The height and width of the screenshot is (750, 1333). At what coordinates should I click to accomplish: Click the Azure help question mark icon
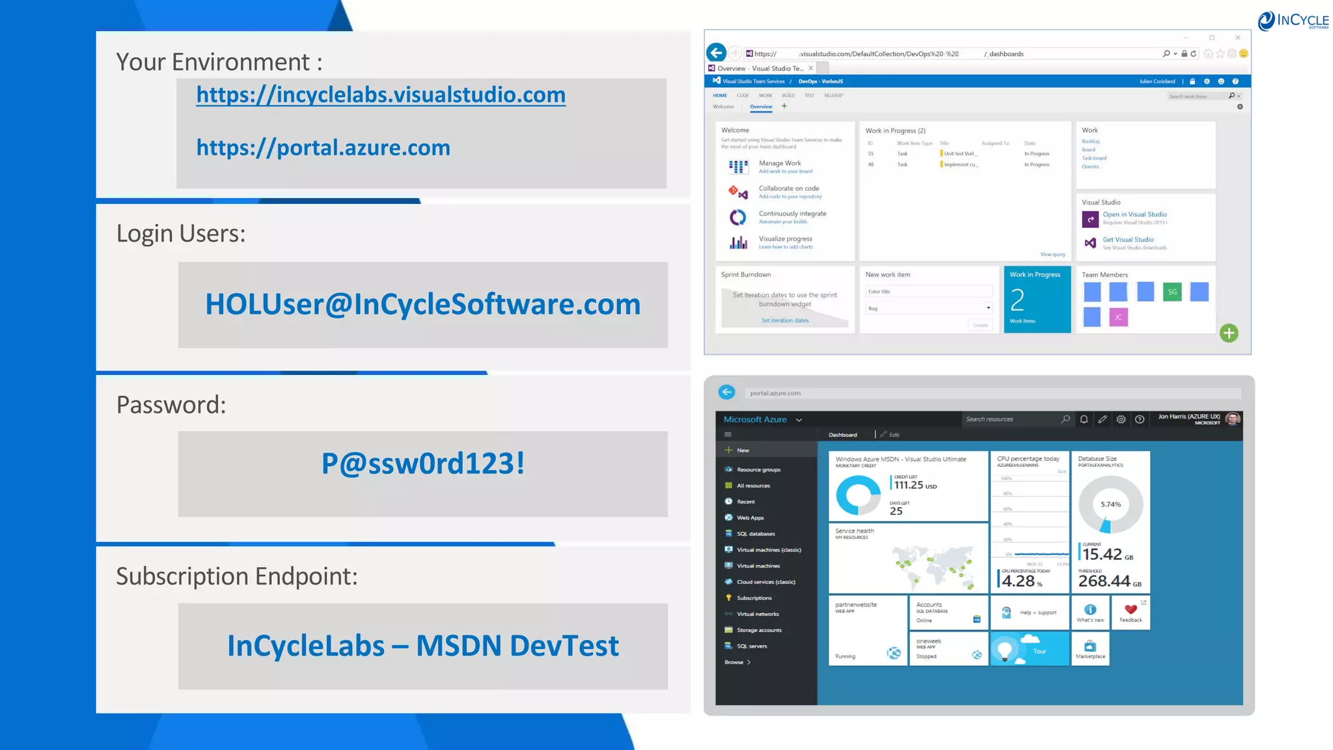coord(1140,419)
